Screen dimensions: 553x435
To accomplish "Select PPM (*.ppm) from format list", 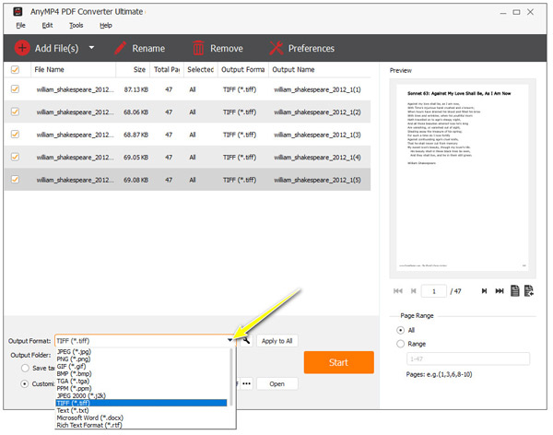I will (141, 388).
